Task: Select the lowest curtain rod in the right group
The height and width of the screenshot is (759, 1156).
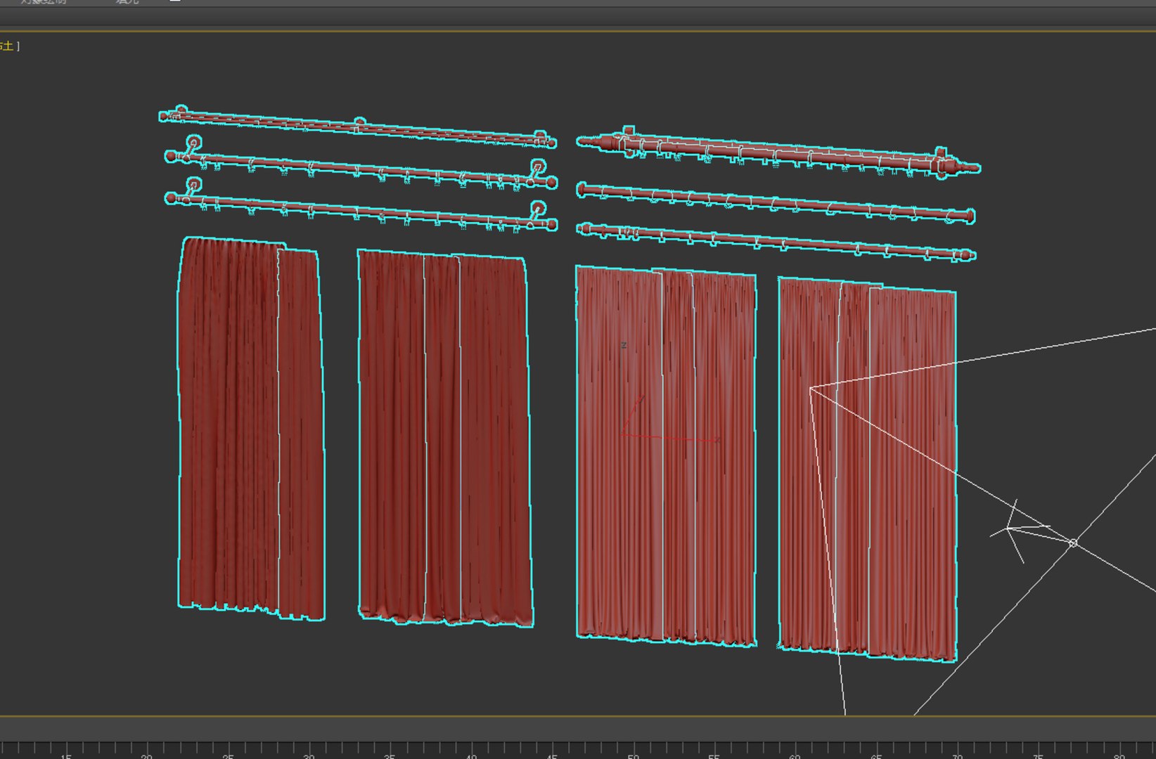Action: coord(776,242)
